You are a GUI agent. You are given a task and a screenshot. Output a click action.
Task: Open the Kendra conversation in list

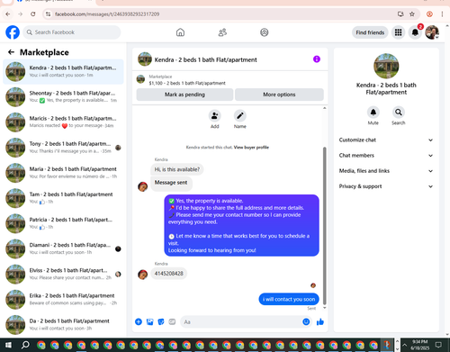point(63,72)
